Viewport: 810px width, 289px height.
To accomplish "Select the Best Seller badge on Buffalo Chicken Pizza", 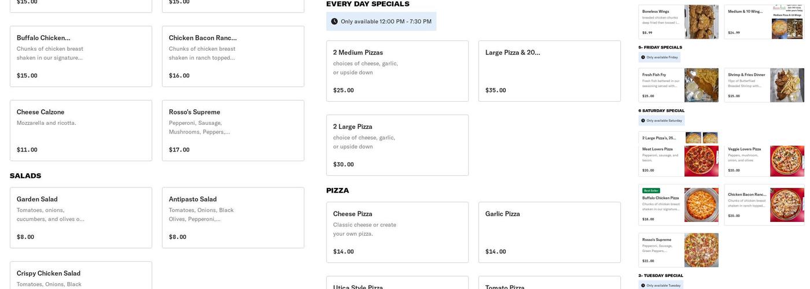I will point(651,191).
